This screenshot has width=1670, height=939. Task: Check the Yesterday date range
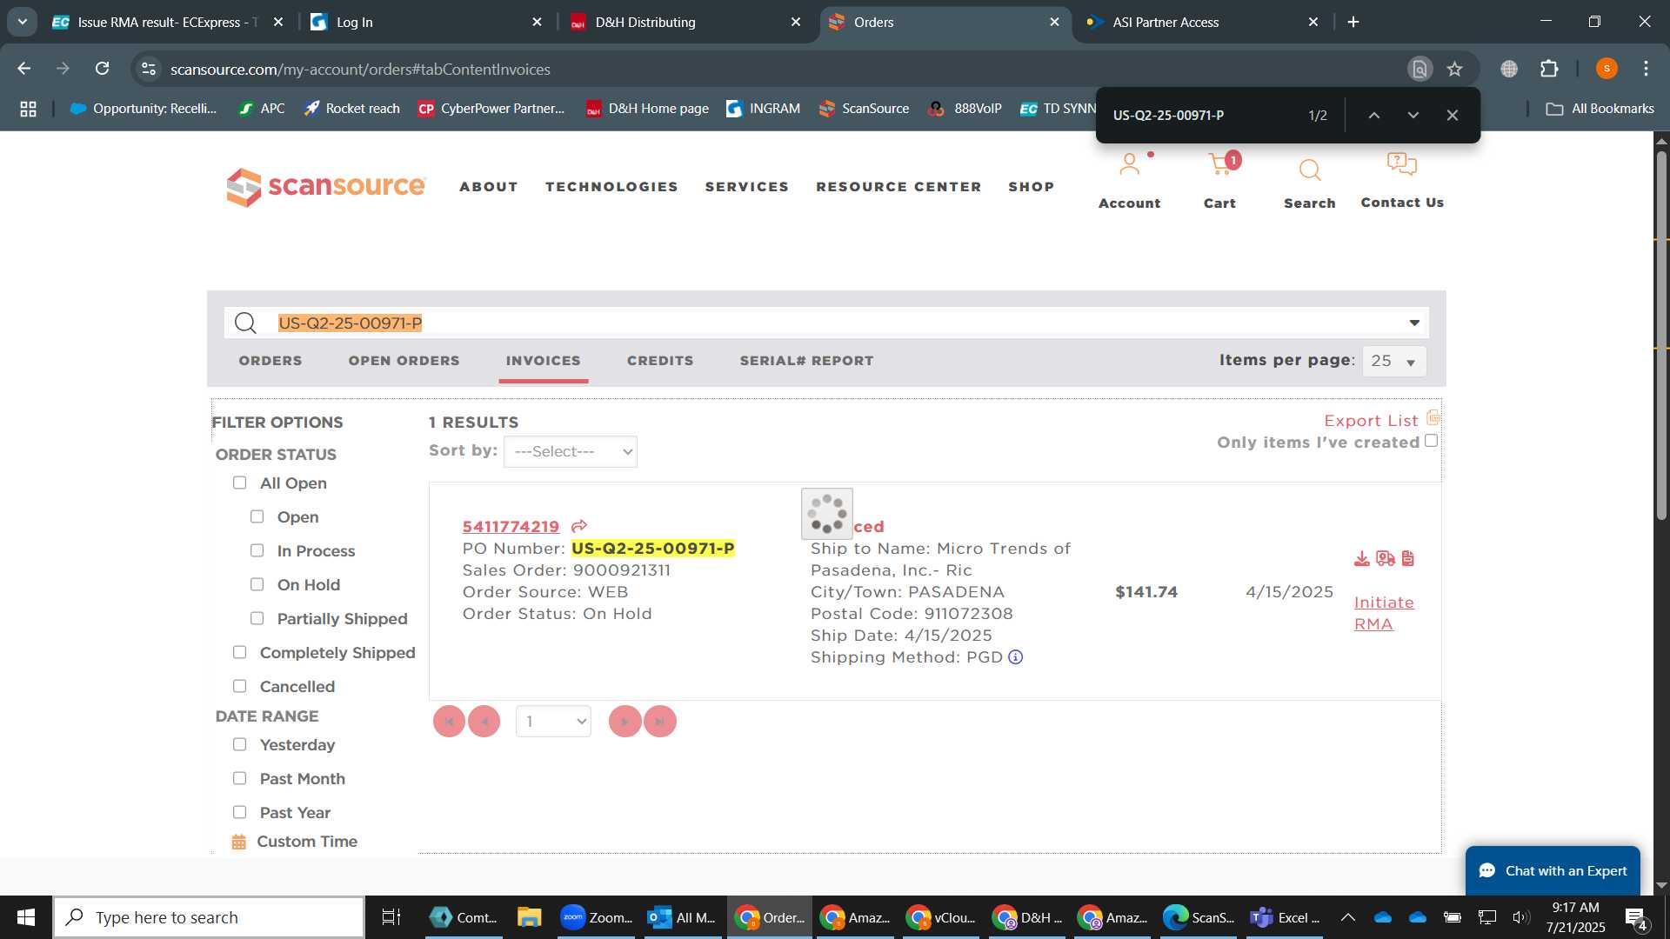240,744
